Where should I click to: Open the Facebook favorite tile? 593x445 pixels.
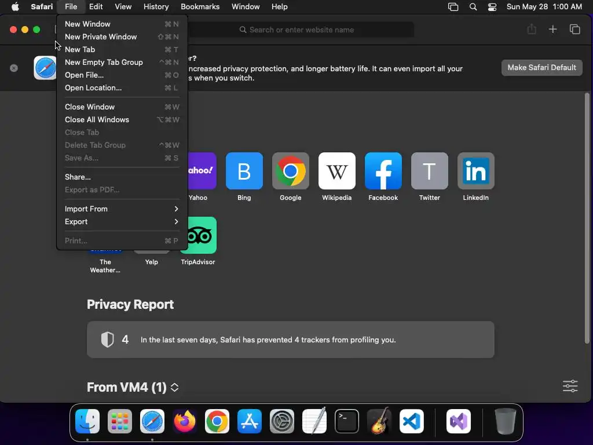pyautogui.click(x=383, y=171)
